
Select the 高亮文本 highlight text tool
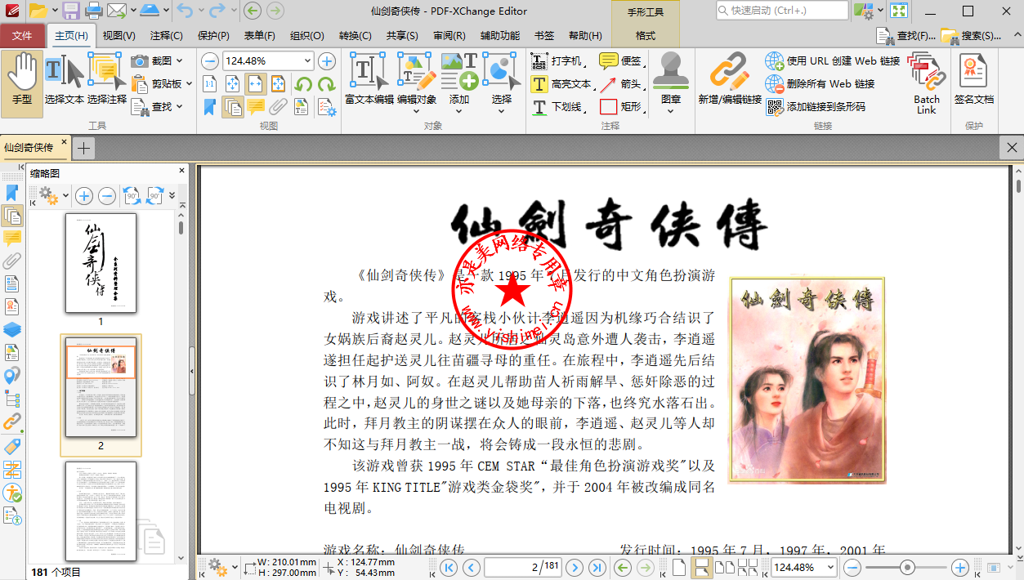coord(561,84)
